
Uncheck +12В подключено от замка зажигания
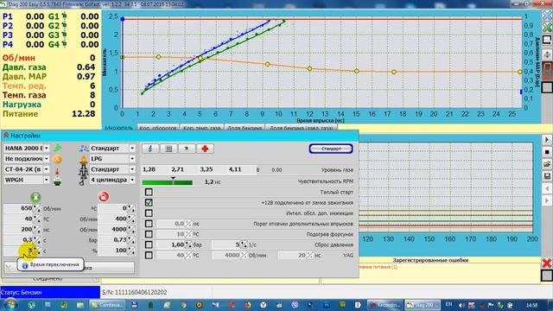click(149, 203)
